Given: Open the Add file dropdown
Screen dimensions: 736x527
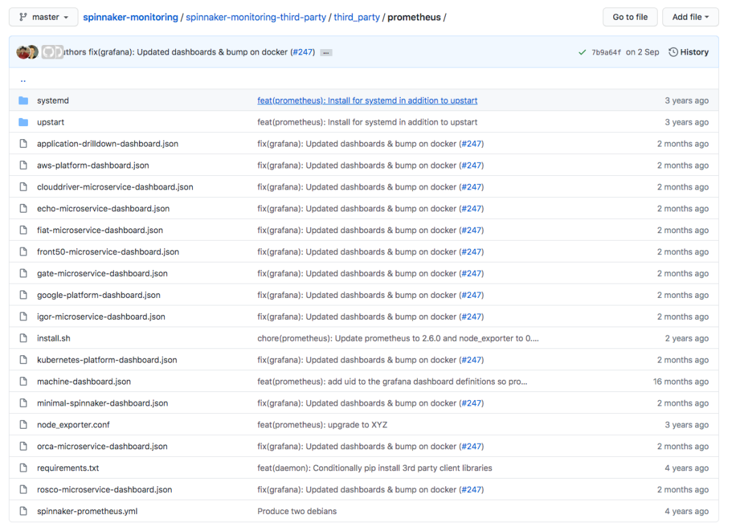Looking at the screenshot, I should (x=690, y=17).
